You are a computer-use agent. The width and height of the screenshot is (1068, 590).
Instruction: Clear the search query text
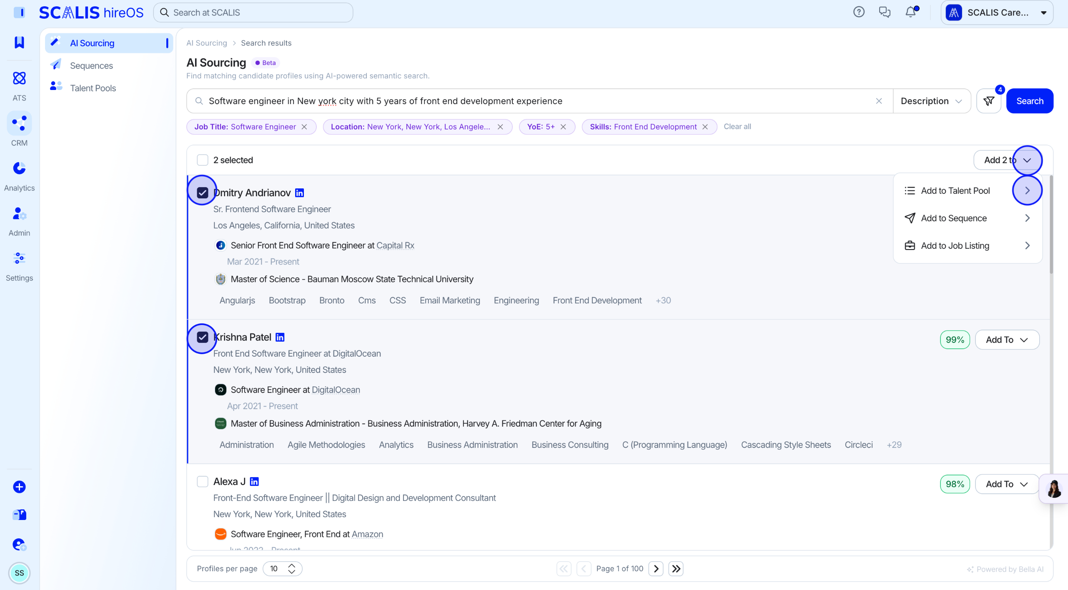tap(879, 101)
